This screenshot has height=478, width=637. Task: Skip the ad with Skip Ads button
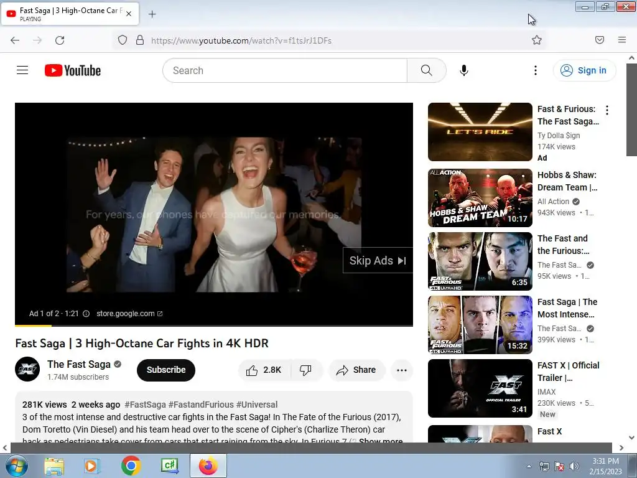point(378,261)
